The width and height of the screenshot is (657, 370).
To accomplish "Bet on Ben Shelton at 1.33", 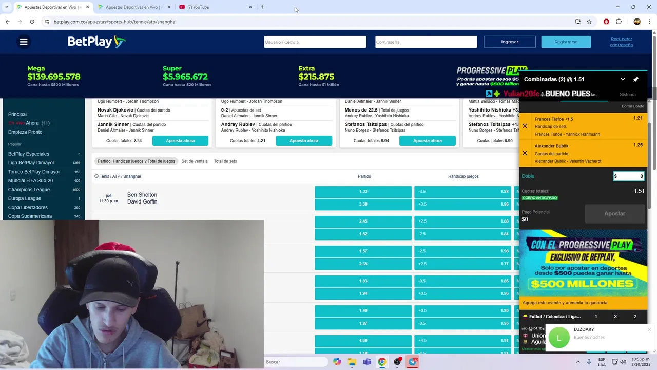I will tap(363, 192).
